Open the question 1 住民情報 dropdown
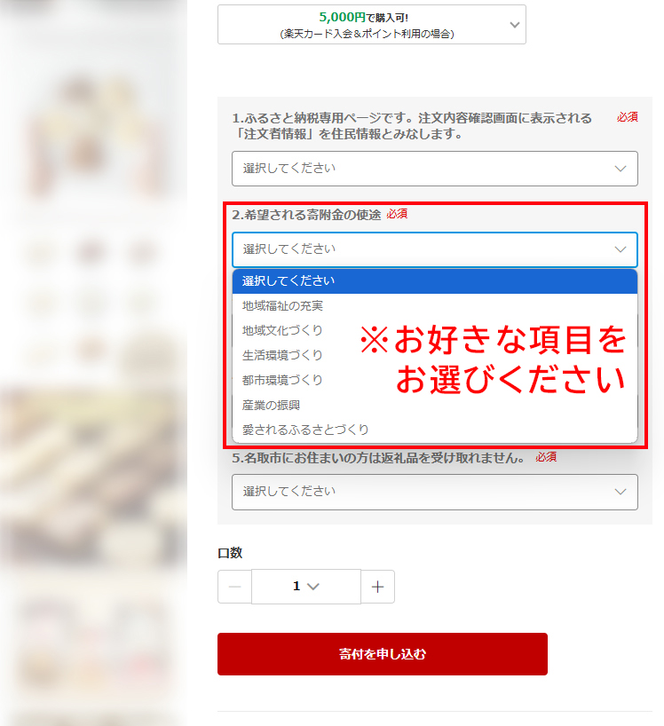664x726 pixels. (x=435, y=169)
